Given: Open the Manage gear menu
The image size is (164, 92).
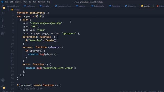Looking at the screenshot, I should (x=3, y=87).
